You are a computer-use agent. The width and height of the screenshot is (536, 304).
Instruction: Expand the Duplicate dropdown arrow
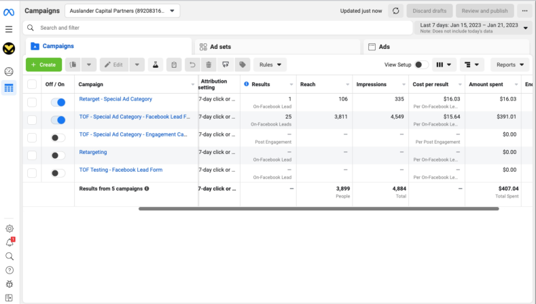click(x=89, y=64)
